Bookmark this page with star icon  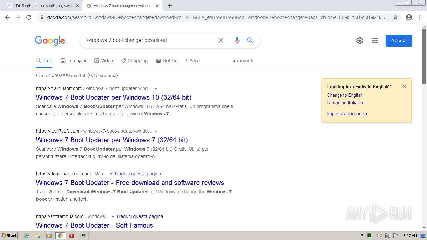coord(396,17)
